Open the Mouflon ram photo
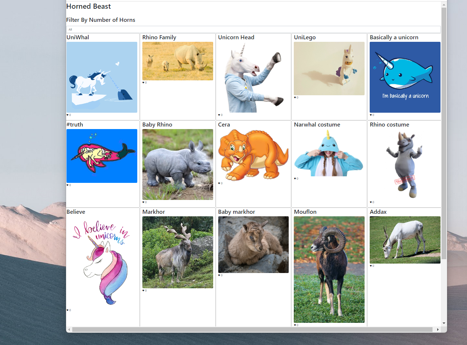 (x=329, y=269)
